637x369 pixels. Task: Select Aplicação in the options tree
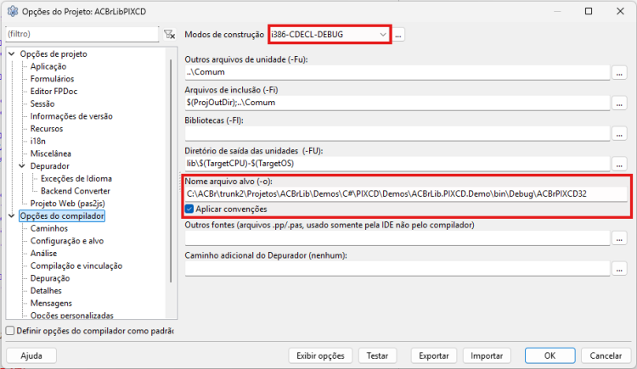tap(48, 66)
